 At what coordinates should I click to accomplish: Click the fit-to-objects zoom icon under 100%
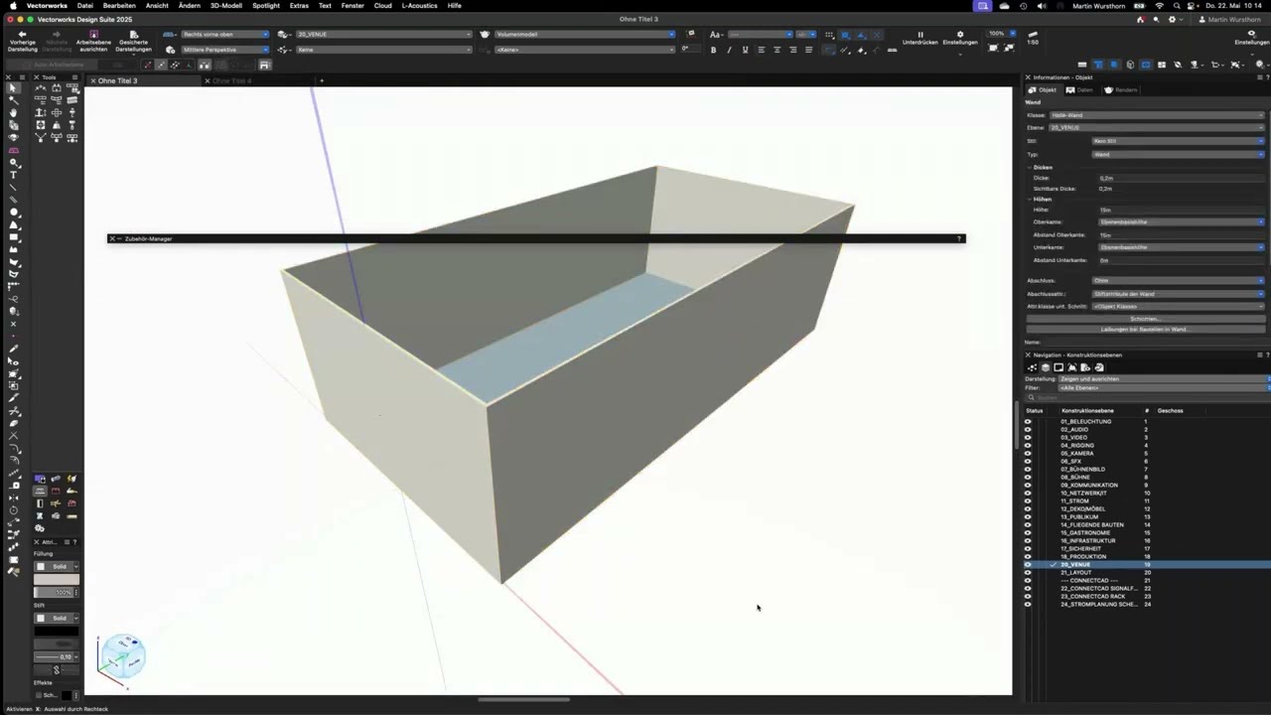point(1012,48)
